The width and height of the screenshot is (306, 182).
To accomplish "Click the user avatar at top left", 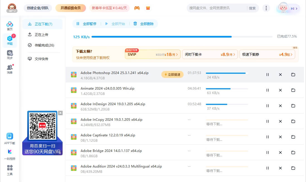I will 12,8.
